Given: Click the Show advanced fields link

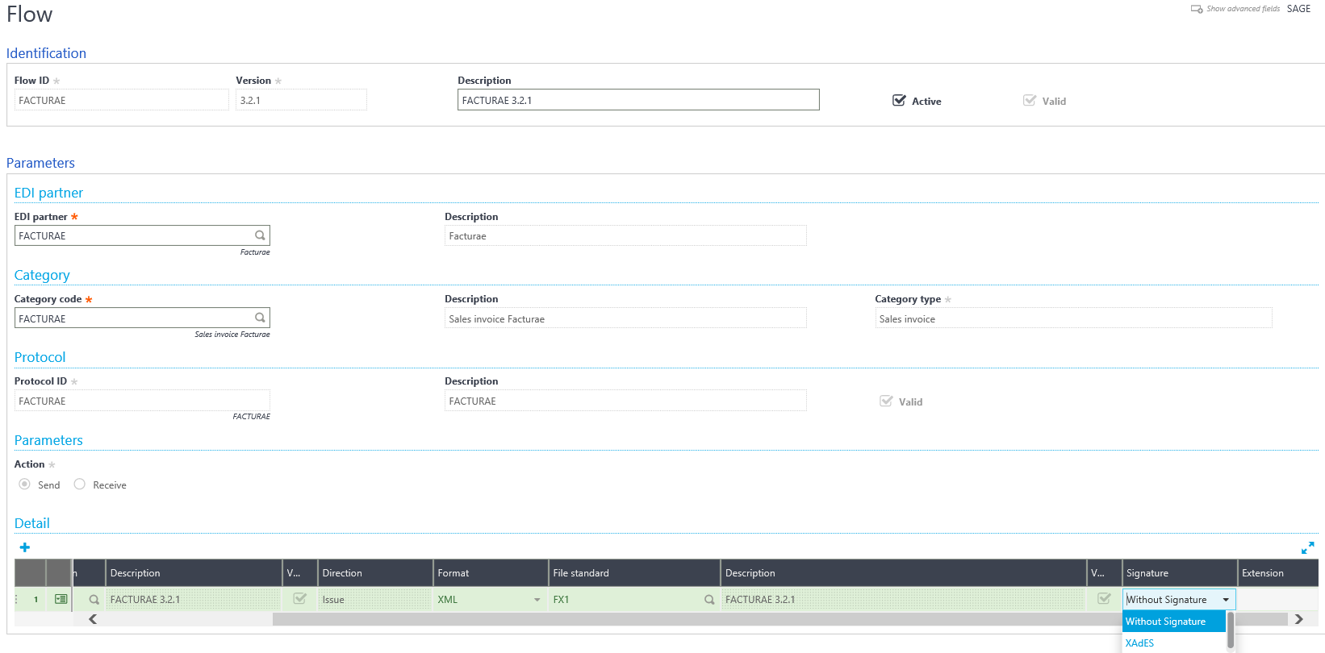Looking at the screenshot, I should point(1243,9).
